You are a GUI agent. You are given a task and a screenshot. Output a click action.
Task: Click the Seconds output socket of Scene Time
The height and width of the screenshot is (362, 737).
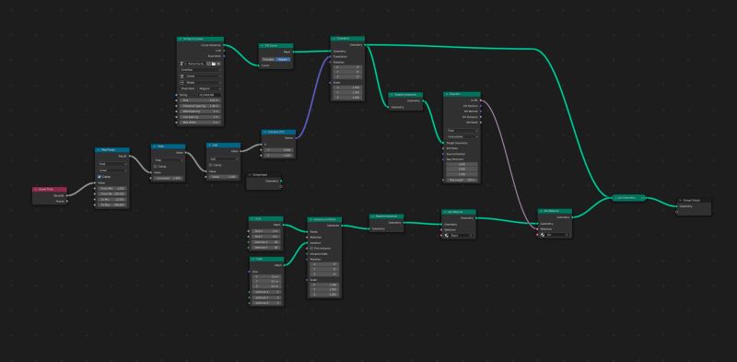(66, 195)
